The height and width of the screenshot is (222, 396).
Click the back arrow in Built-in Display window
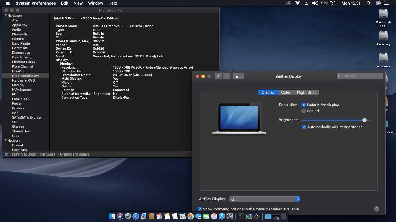tap(218, 76)
